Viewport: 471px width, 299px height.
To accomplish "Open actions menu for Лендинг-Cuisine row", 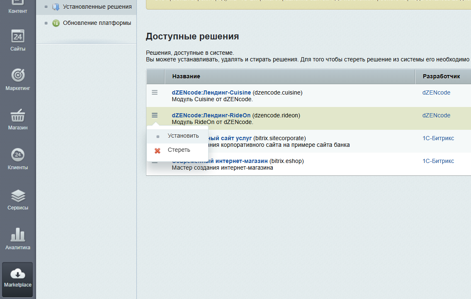I will [x=155, y=92].
